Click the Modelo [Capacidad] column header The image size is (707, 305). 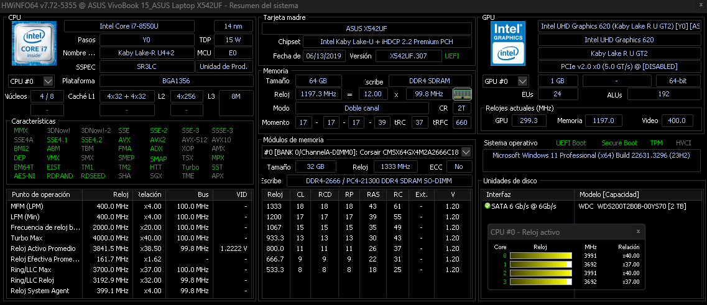point(637,194)
